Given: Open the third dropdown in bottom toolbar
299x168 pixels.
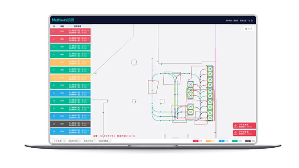Looking at the screenshot, I should tap(89, 141).
